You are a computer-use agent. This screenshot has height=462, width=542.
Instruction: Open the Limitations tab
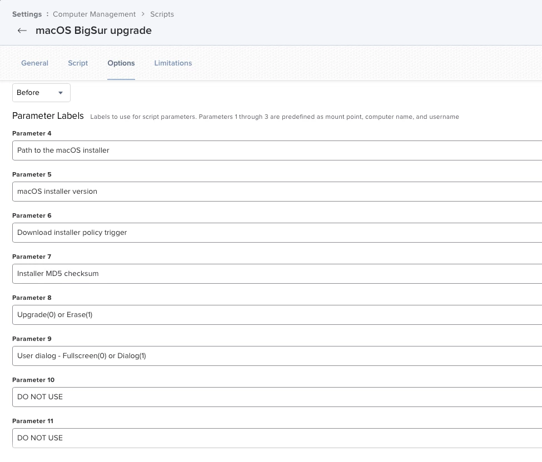click(173, 63)
